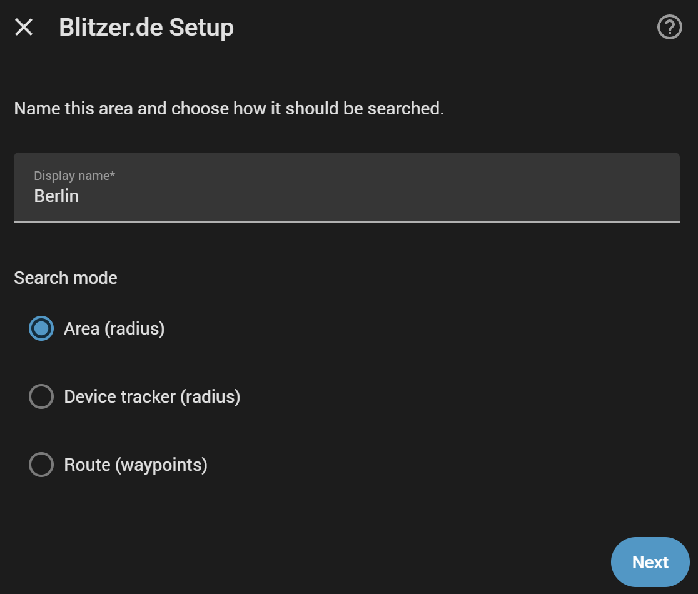The width and height of the screenshot is (698, 594).
Task: Pick the Route (waypoints) radio circle
Action: point(41,465)
